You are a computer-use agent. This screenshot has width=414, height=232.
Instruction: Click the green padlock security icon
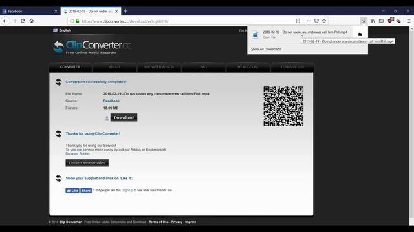(78, 21)
